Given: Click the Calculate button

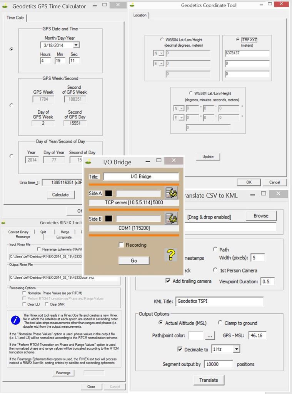Looking at the screenshot, I should [60, 195].
